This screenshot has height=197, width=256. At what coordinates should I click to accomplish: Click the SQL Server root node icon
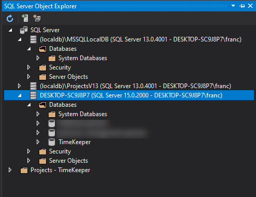[24, 30]
